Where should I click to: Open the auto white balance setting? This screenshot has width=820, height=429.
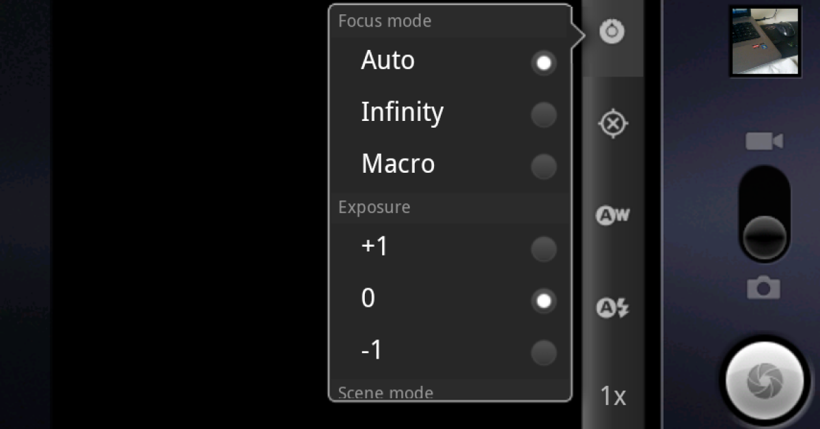[612, 217]
